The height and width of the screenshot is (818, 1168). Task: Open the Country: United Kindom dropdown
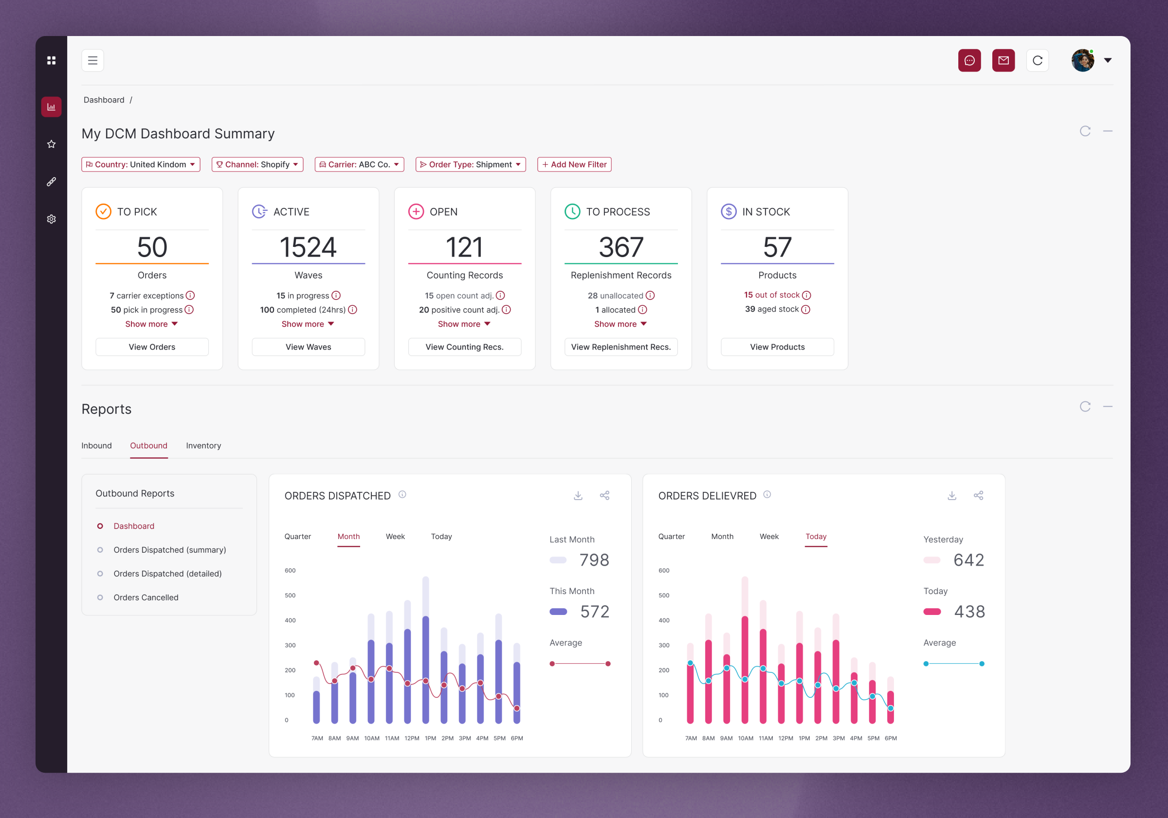coord(141,165)
